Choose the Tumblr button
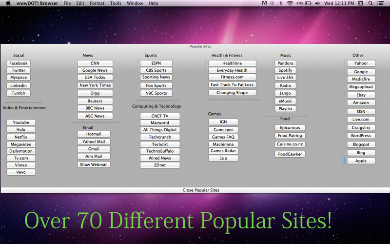Image resolution: width=390 pixels, height=244 pixels. click(19, 93)
